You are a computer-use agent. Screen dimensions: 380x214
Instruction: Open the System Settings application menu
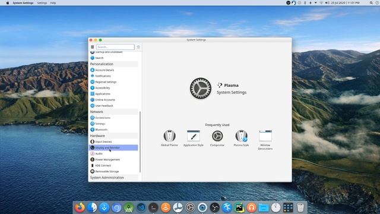23,3
